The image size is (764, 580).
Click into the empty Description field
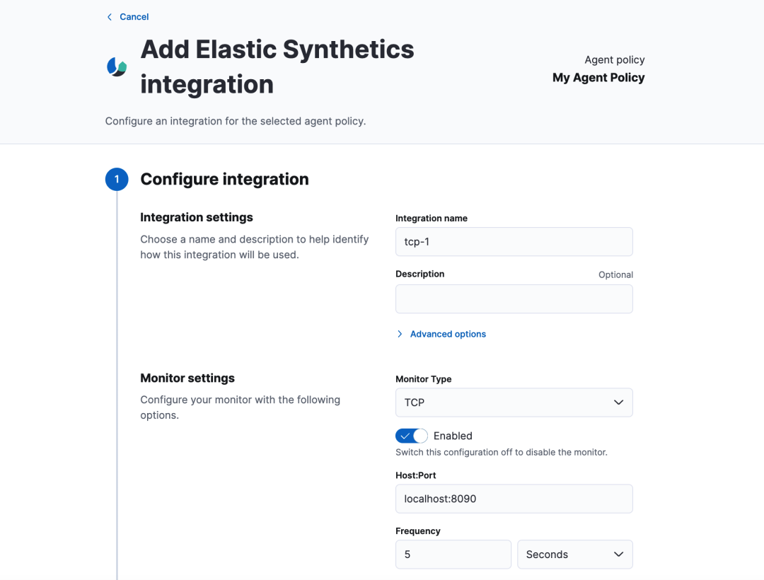[x=514, y=299]
